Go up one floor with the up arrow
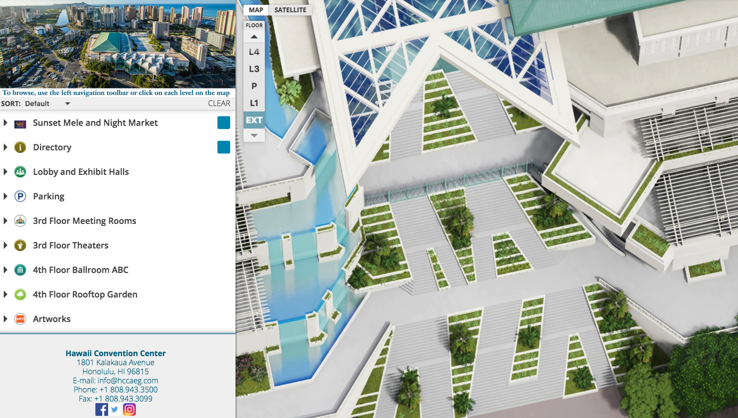The height and width of the screenshot is (418, 738). [254, 37]
